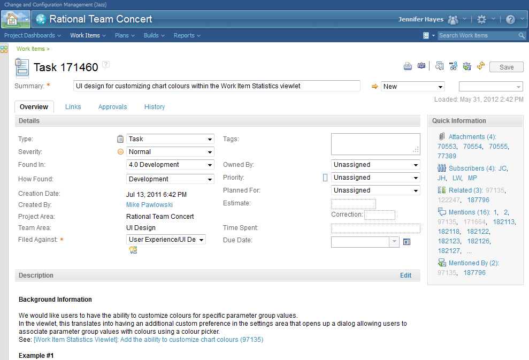Open the Type dropdown showing Task

[171, 139]
